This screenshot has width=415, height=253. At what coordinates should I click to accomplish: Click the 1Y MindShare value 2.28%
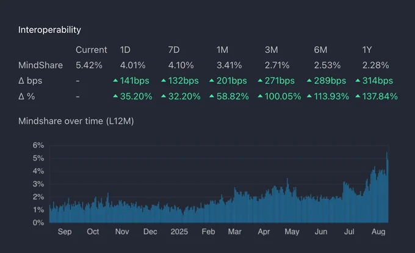pyautogui.click(x=375, y=65)
